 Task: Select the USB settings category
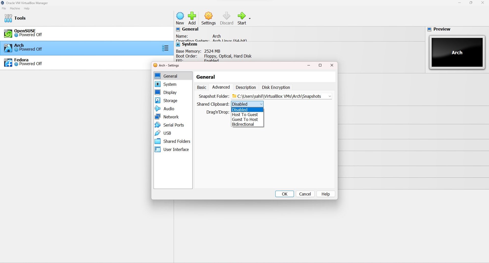167,133
